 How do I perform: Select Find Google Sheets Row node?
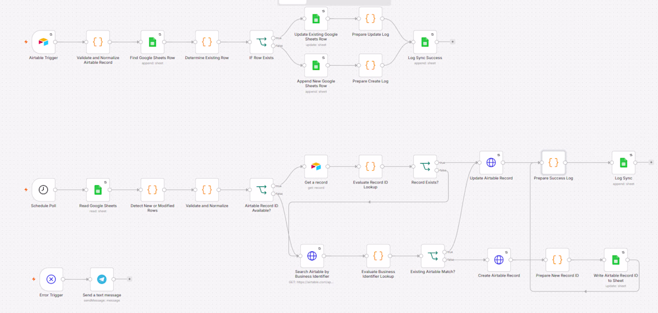point(153,42)
